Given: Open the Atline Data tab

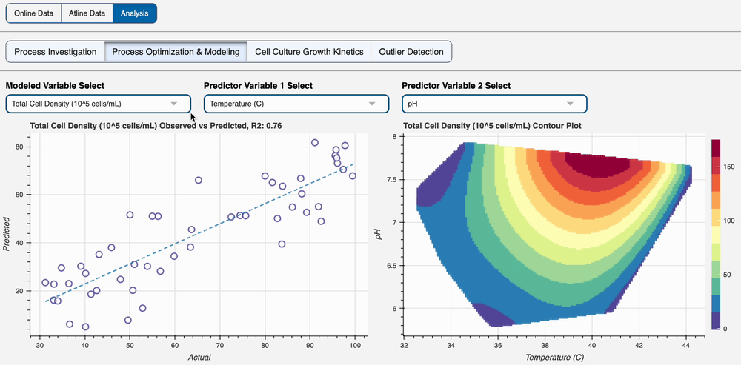Looking at the screenshot, I should (x=87, y=13).
